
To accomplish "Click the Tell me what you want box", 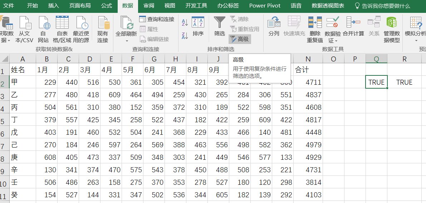I will (386, 6).
